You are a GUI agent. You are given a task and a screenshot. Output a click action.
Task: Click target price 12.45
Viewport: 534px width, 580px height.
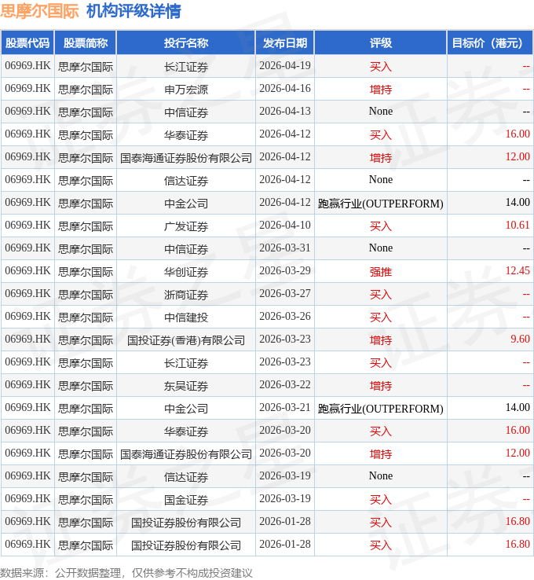(x=518, y=271)
